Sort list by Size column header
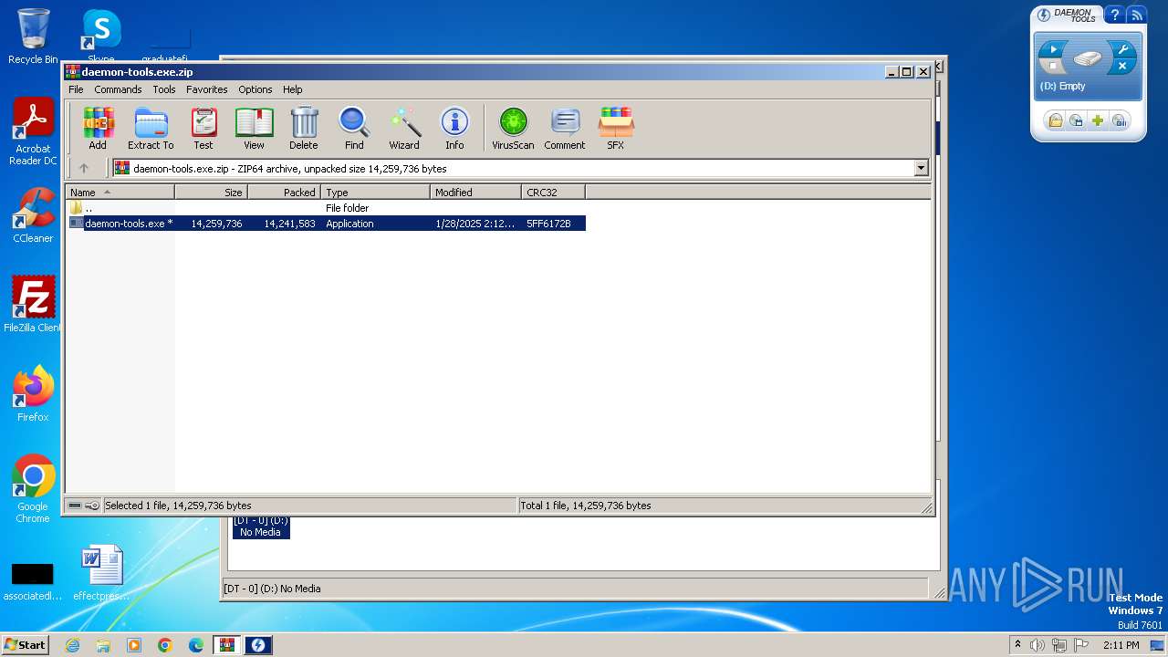1168x657 pixels. coord(211,192)
